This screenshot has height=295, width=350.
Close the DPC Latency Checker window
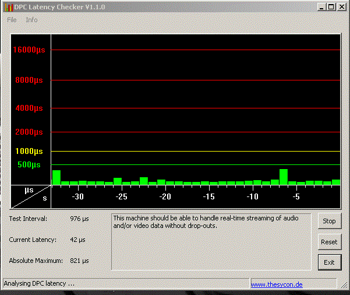click(341, 7)
